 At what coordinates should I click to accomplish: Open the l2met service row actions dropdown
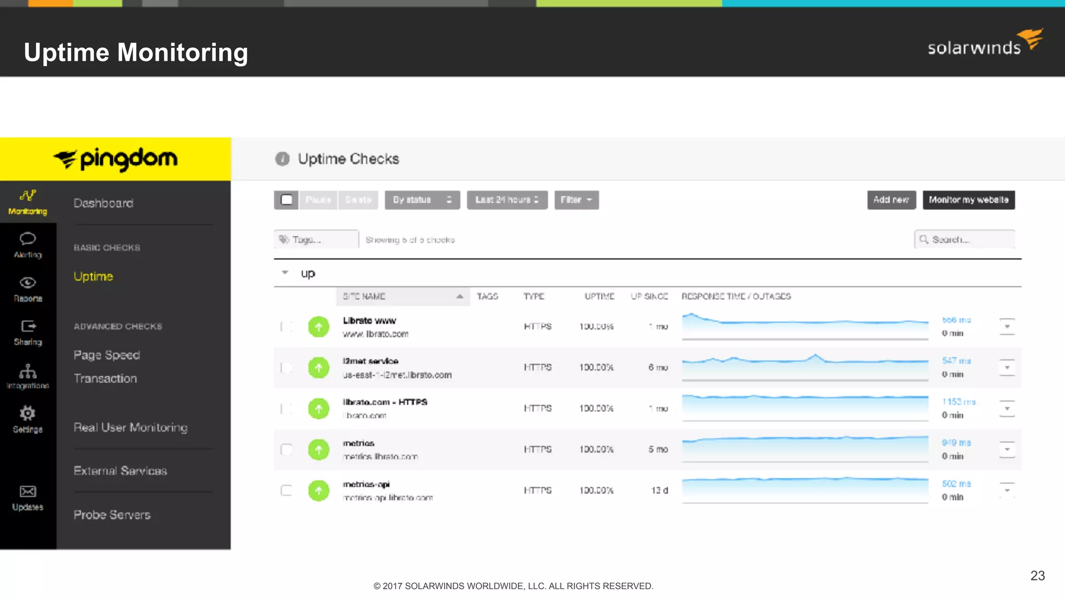tap(1007, 368)
